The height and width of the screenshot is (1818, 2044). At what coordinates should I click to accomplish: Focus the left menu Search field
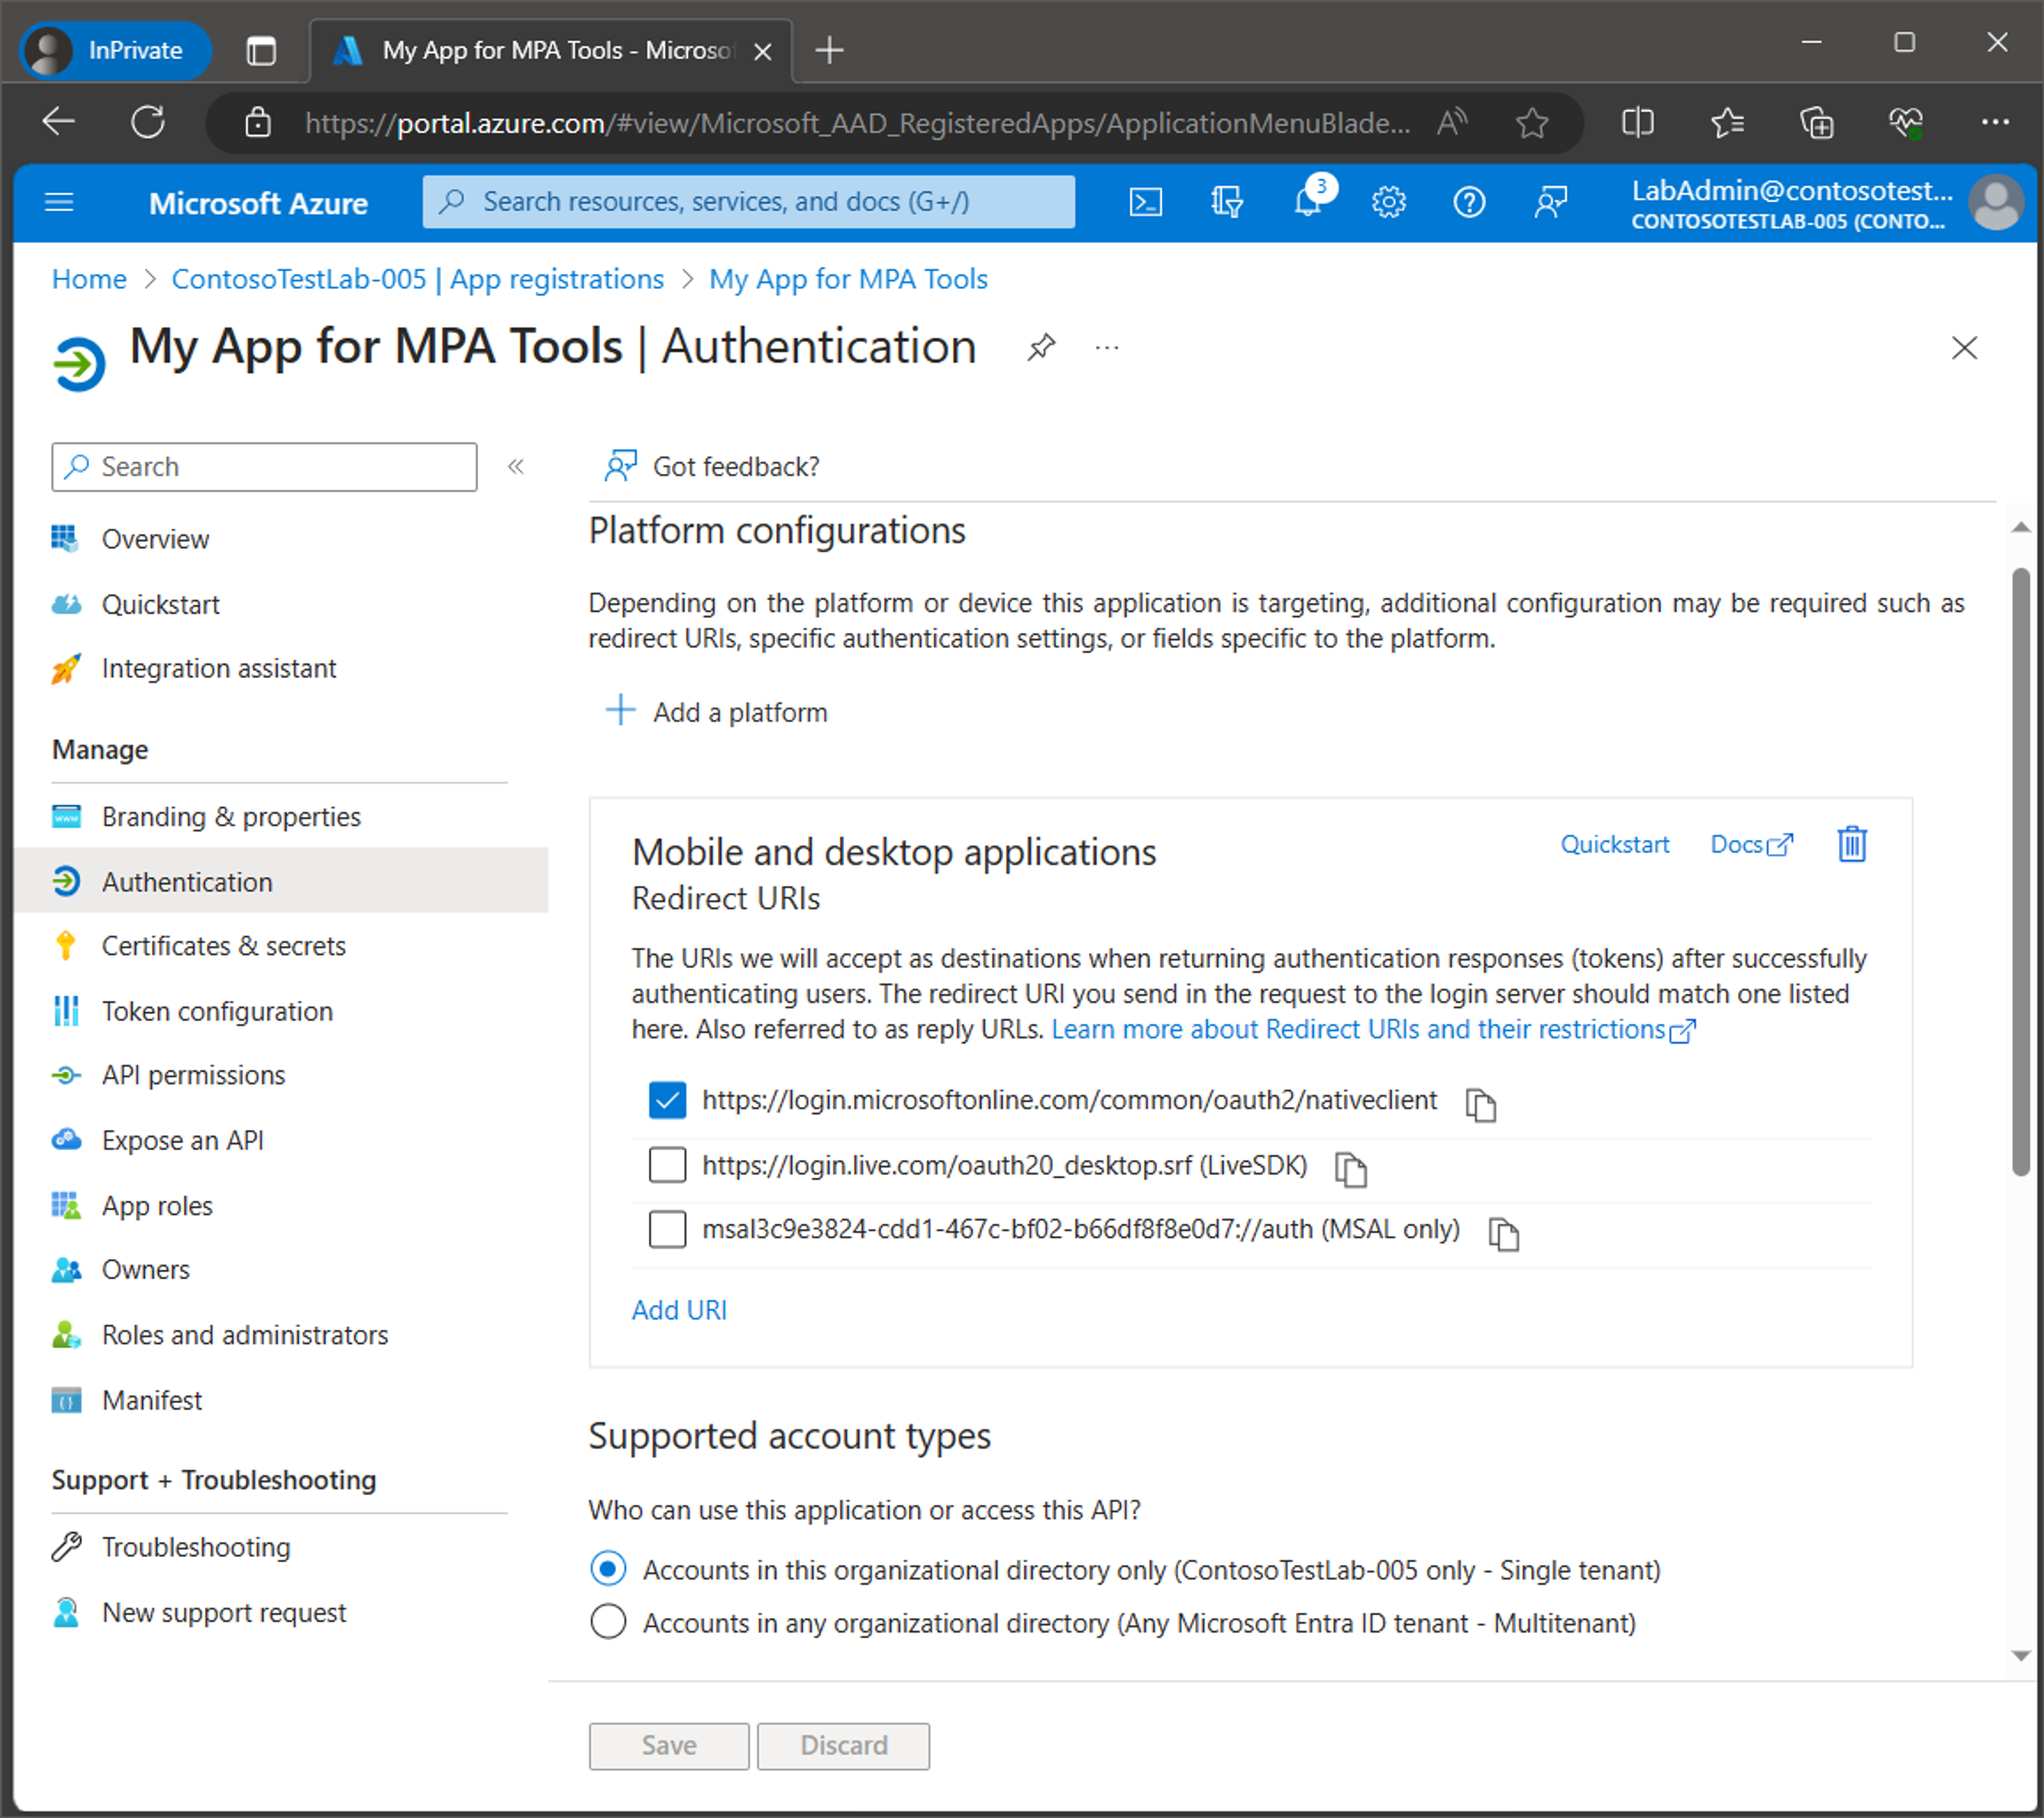[264, 467]
